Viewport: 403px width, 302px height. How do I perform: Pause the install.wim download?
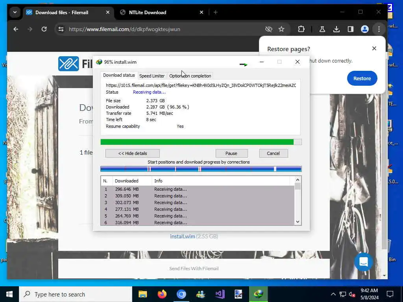click(x=231, y=153)
